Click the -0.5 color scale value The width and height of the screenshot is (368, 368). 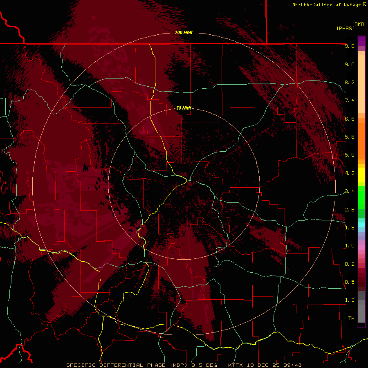[x=348, y=282]
